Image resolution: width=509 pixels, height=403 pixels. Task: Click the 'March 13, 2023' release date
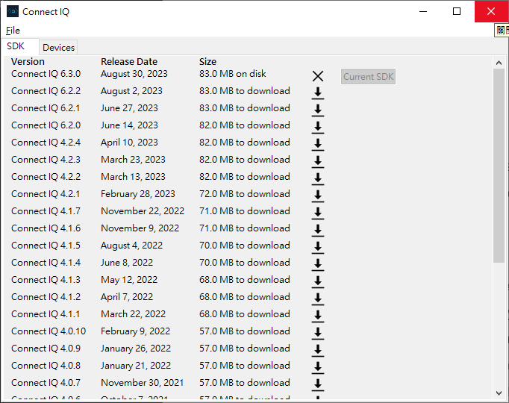[x=133, y=177]
